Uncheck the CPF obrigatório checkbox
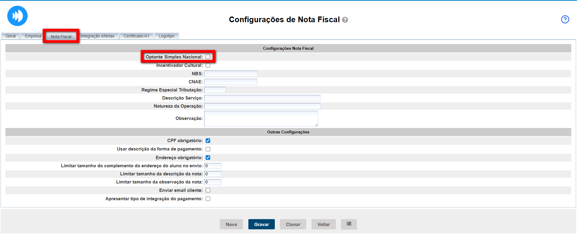The image size is (577, 241). tap(208, 141)
